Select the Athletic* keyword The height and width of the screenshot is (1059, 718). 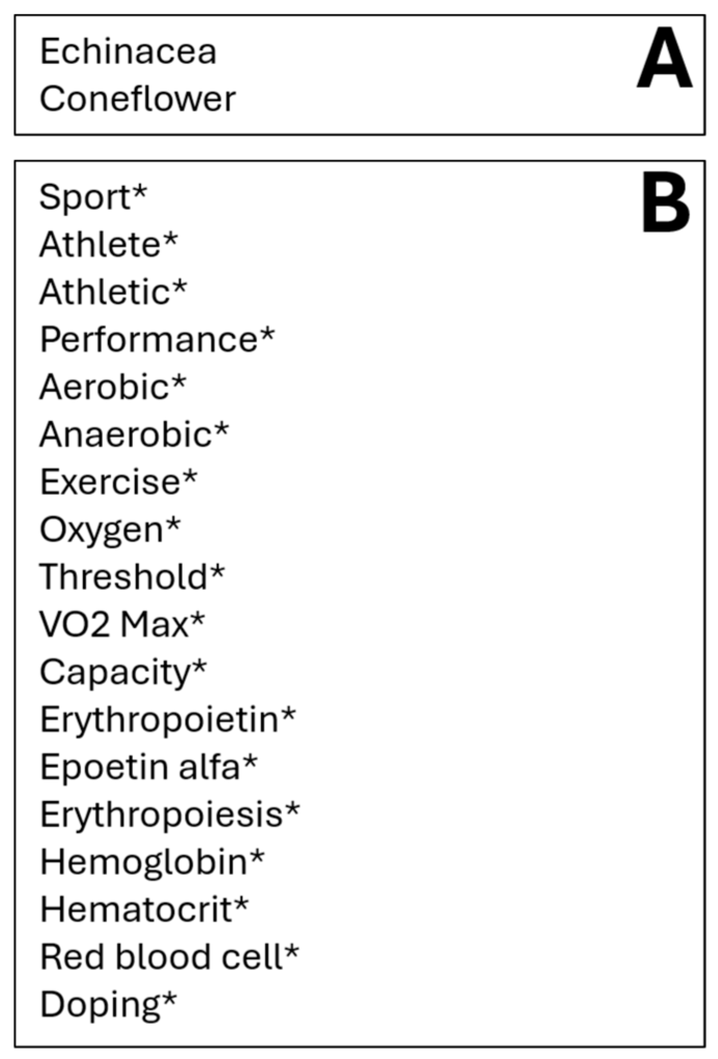pyautogui.click(x=113, y=292)
